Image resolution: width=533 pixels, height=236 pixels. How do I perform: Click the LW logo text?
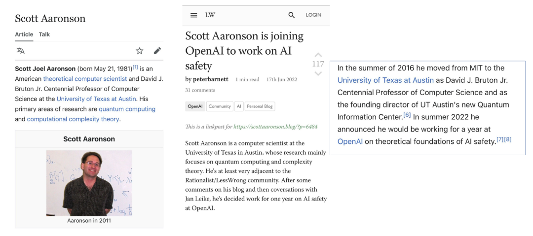pos(210,15)
